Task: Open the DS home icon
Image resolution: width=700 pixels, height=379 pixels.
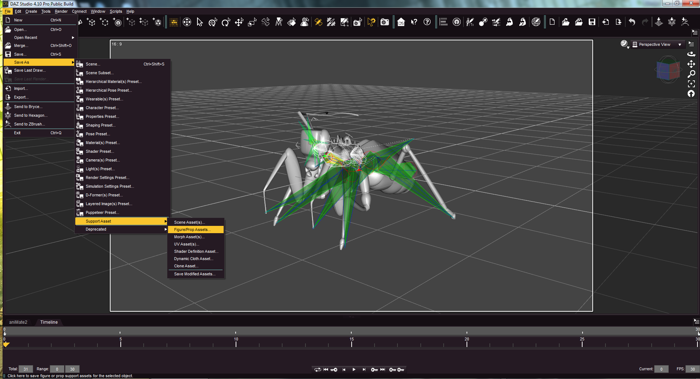Action: [401, 22]
